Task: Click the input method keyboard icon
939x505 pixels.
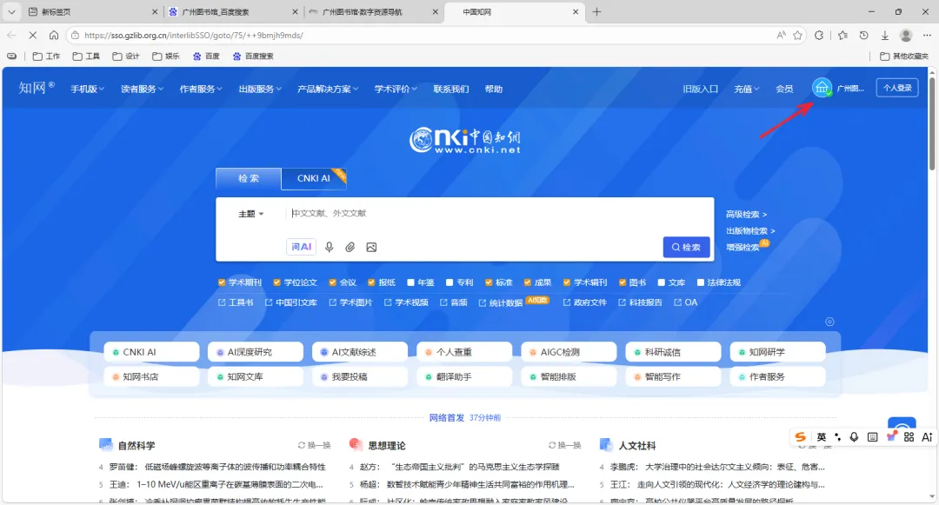Action: point(873,437)
